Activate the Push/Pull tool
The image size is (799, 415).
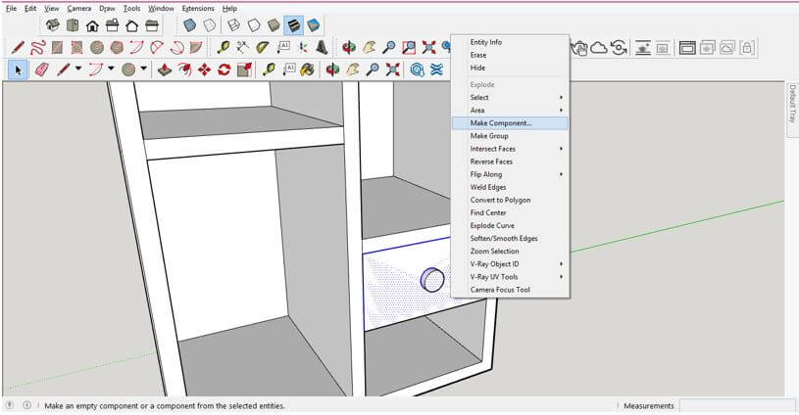pyautogui.click(x=164, y=69)
